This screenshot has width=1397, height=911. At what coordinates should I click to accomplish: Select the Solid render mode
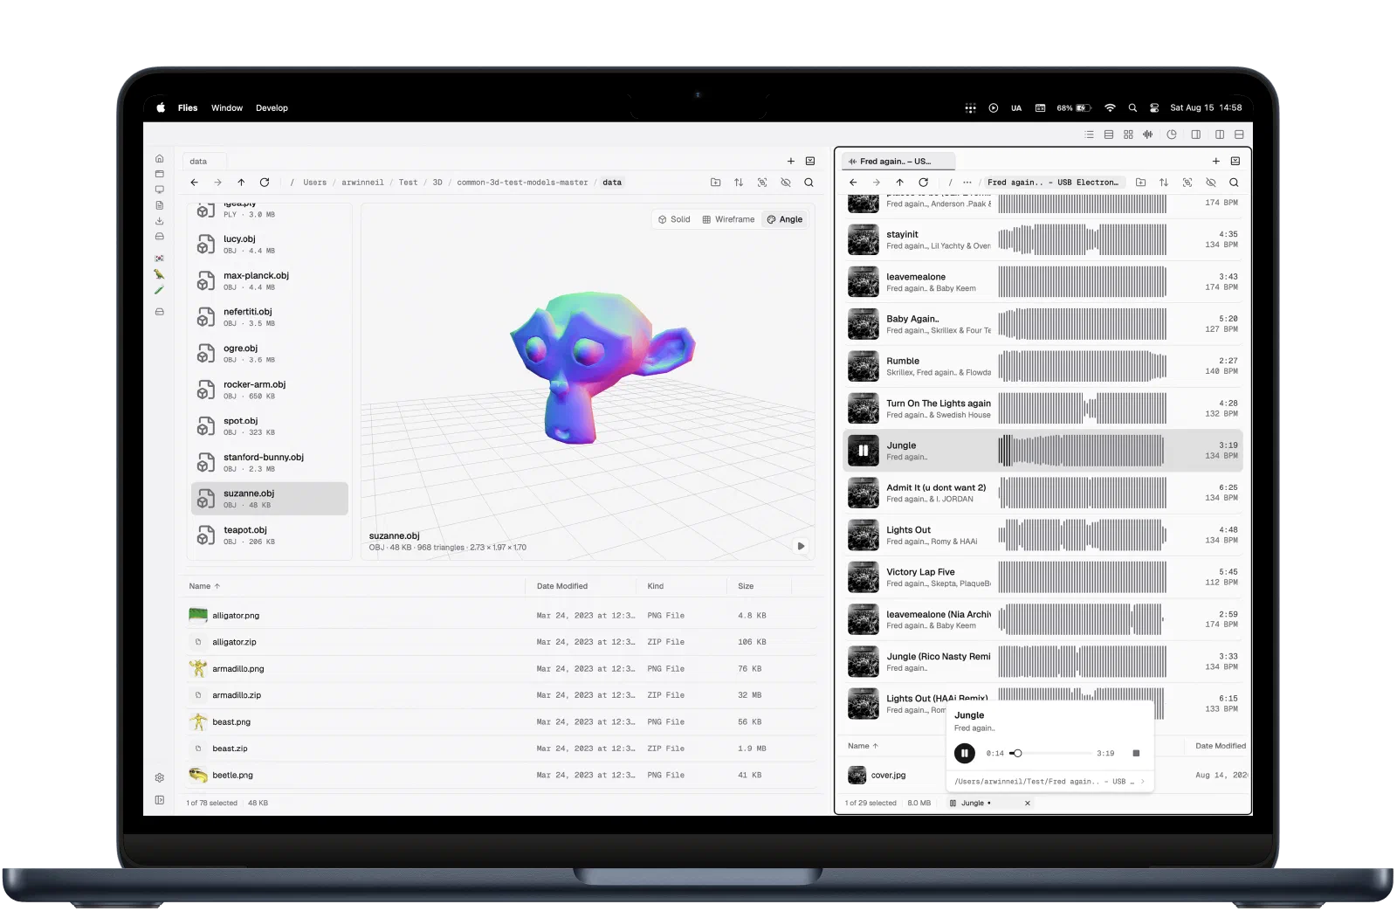coord(674,219)
